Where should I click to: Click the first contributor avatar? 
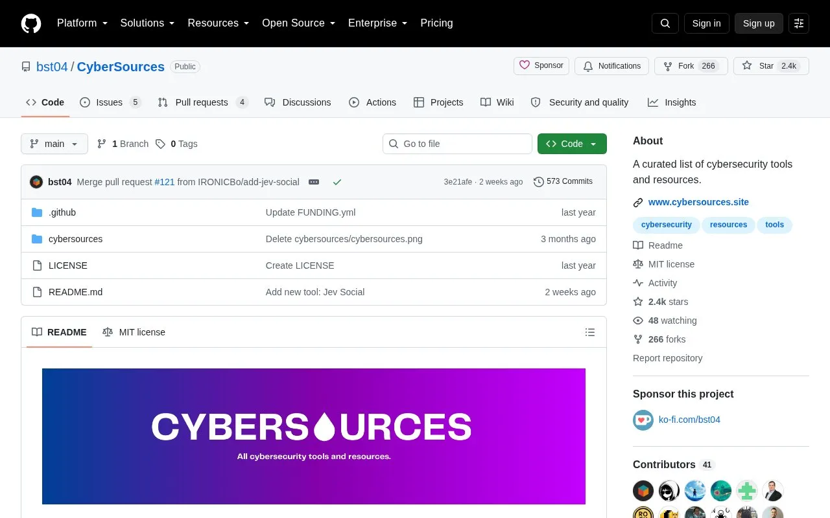point(643,491)
